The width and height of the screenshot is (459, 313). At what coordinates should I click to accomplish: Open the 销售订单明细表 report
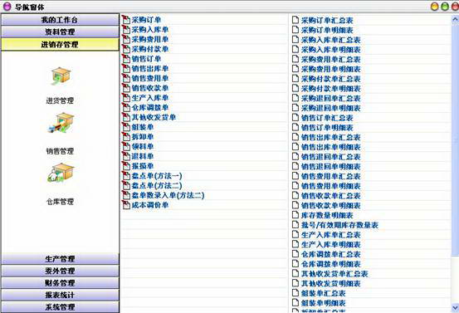point(327,128)
